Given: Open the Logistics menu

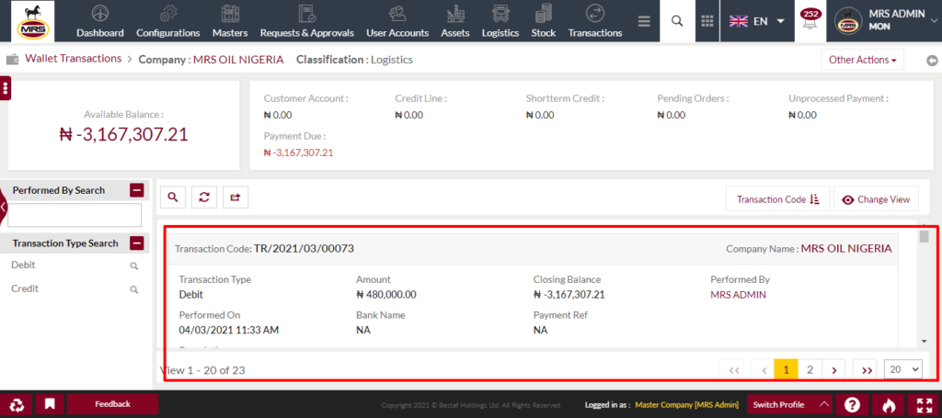Looking at the screenshot, I should [x=500, y=22].
